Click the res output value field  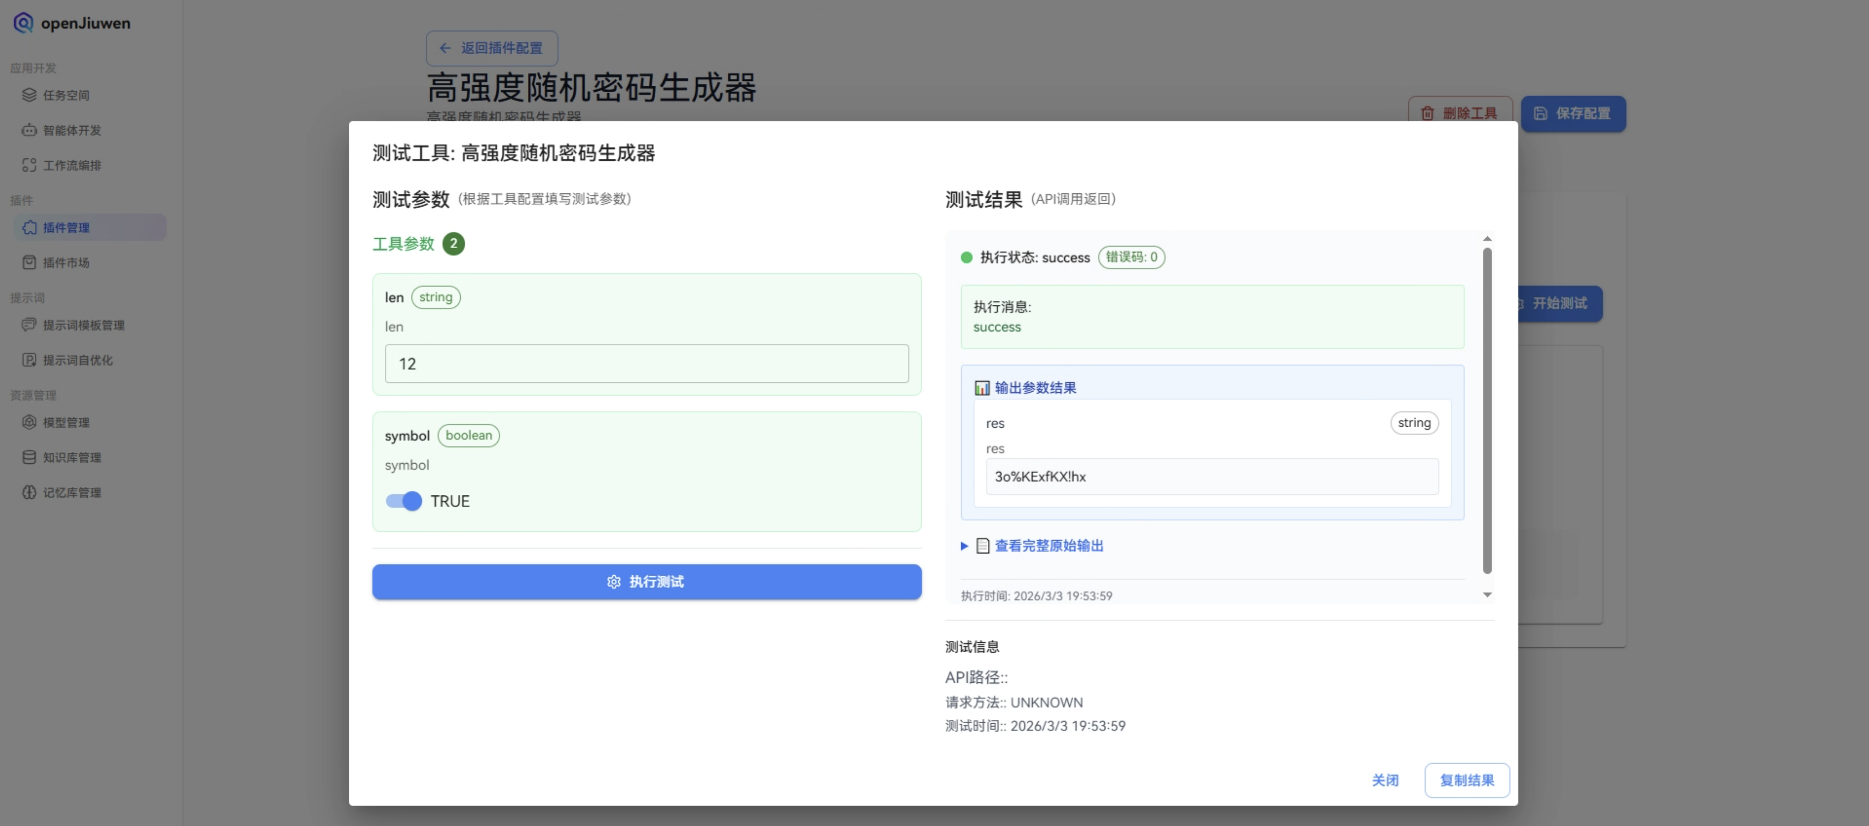(1211, 477)
